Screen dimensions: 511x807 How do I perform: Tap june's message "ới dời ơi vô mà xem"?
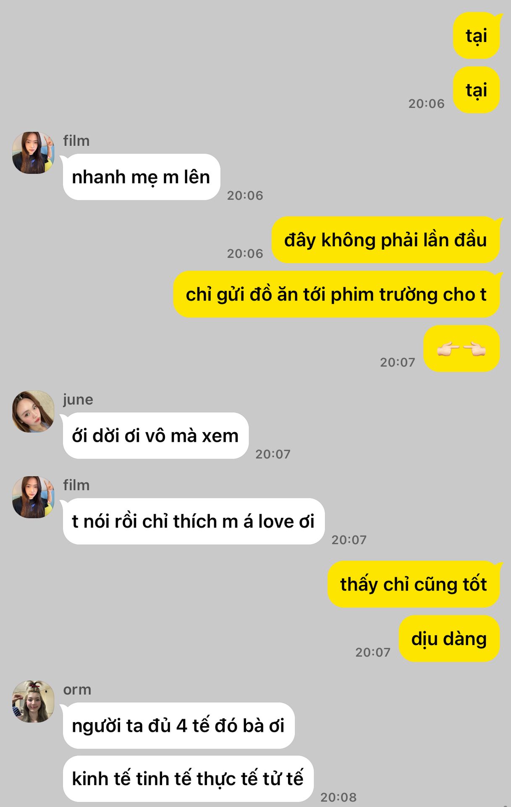click(156, 435)
